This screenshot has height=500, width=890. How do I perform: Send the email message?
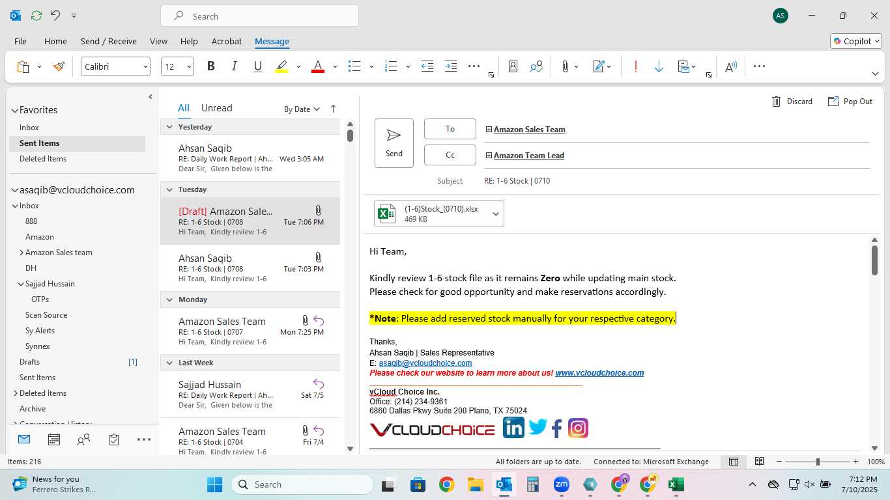(394, 143)
